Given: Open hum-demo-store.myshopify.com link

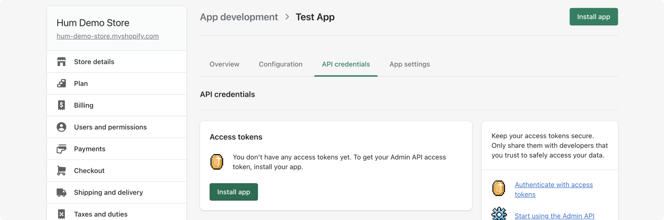Looking at the screenshot, I should 107,36.
